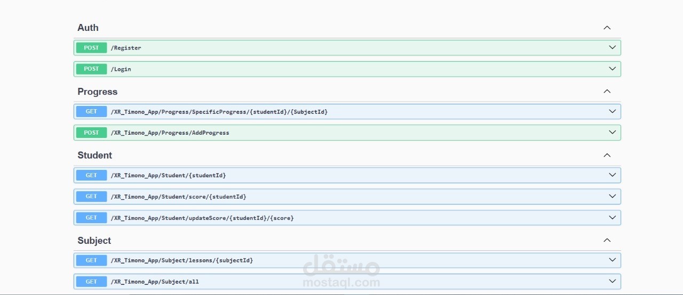The image size is (683, 295).
Task: Click the POST badge for AddProgress
Action: coord(91,133)
